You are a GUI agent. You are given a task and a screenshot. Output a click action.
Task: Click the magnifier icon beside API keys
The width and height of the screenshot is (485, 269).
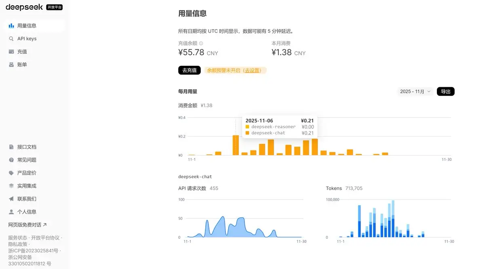11,38
